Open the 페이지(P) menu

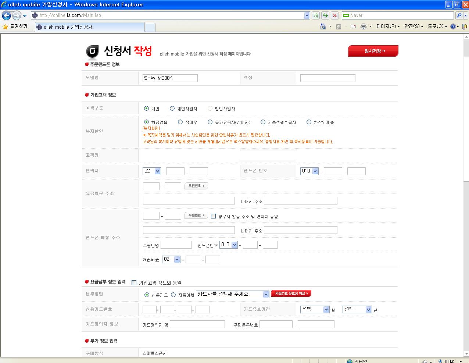[x=388, y=26]
